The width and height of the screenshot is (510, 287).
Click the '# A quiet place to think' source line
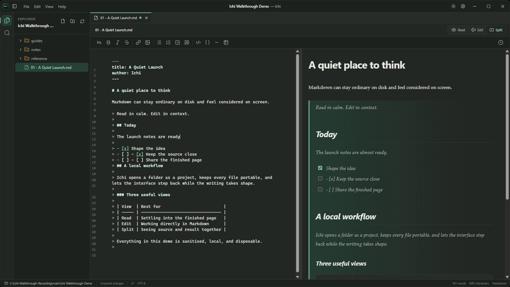[141, 90]
